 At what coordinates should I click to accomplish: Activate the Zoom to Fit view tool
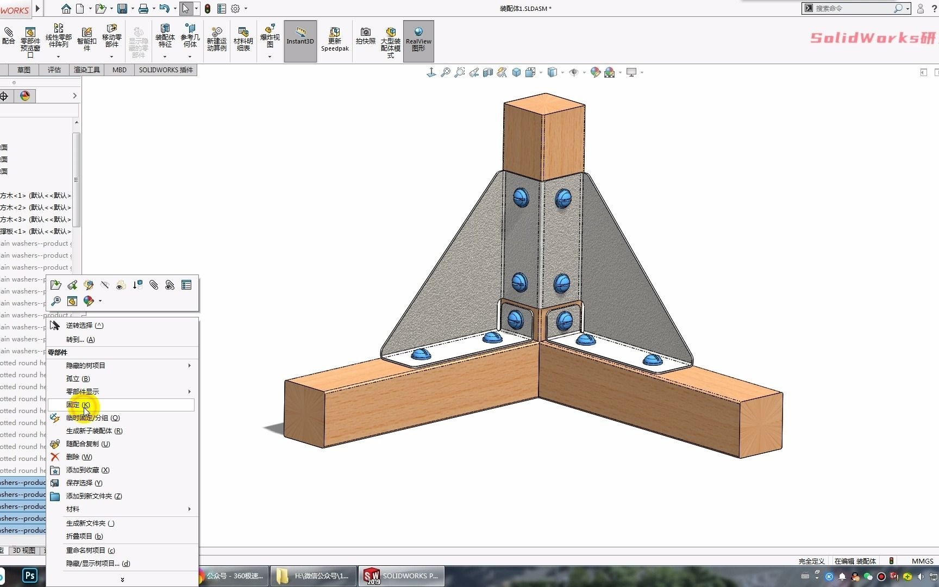(x=446, y=72)
